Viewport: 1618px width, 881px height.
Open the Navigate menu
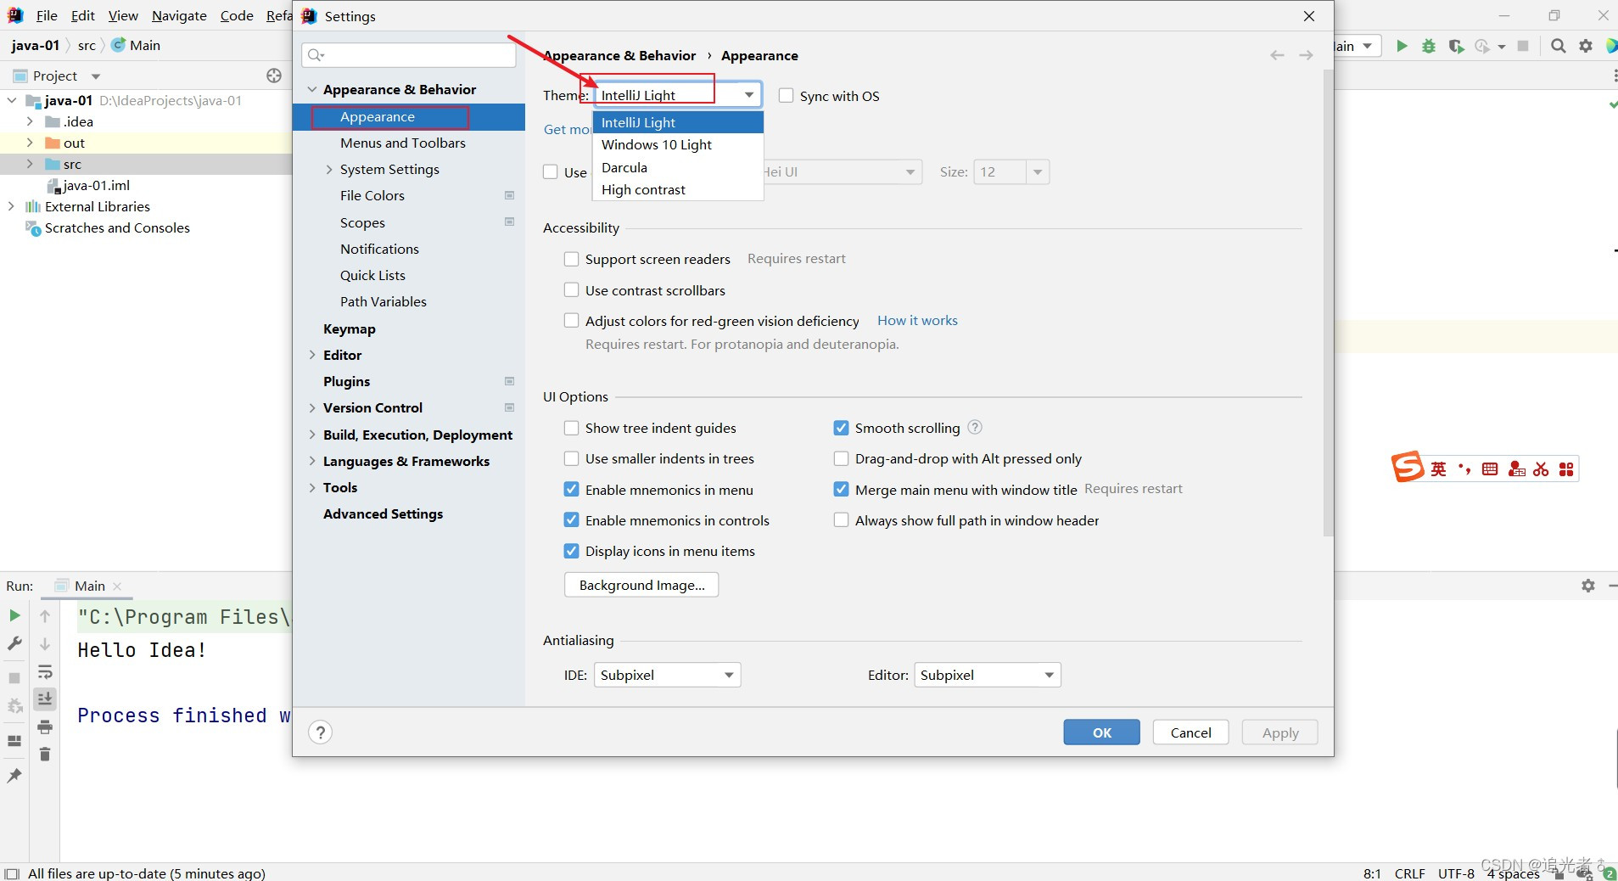pyautogui.click(x=179, y=15)
